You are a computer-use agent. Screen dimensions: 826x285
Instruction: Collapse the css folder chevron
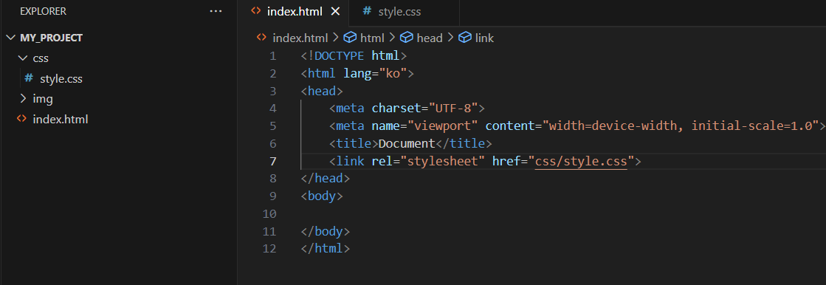coord(22,58)
